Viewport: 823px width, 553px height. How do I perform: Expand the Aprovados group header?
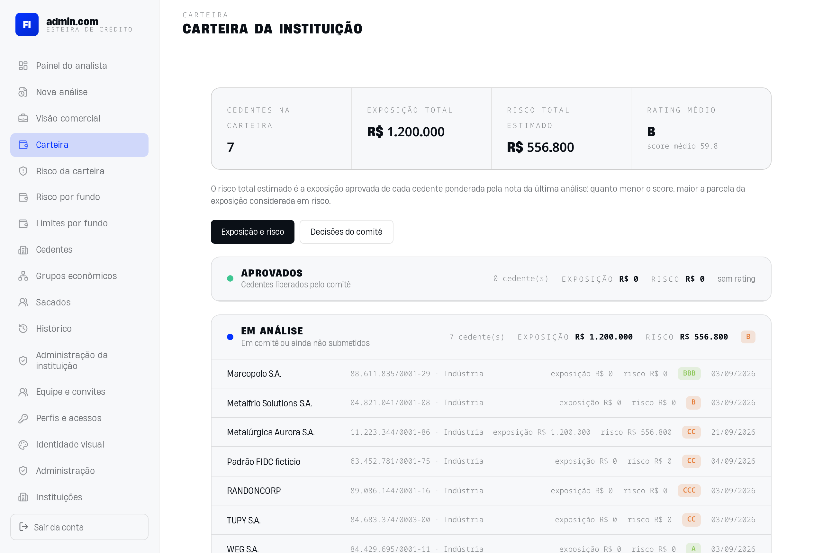point(491,279)
